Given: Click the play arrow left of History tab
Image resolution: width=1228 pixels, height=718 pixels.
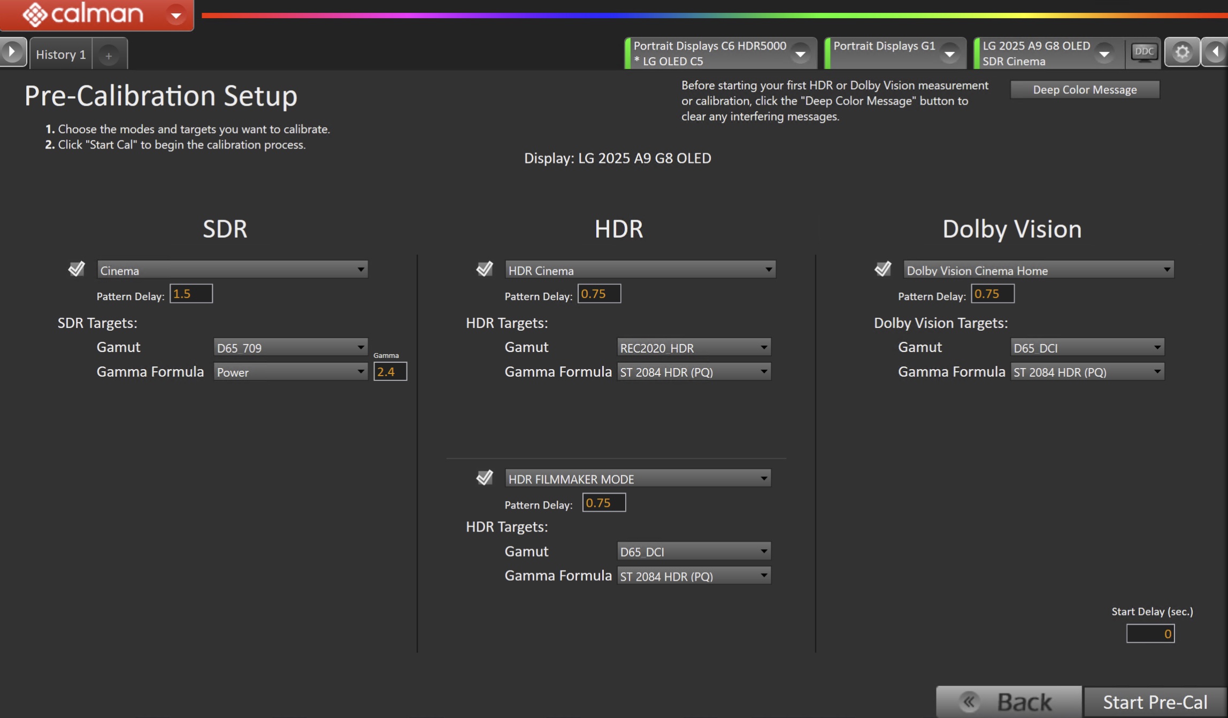Looking at the screenshot, I should (x=12, y=52).
